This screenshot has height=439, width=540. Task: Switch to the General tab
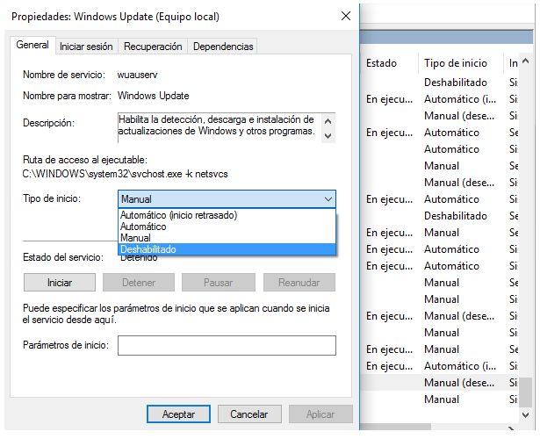click(32, 46)
